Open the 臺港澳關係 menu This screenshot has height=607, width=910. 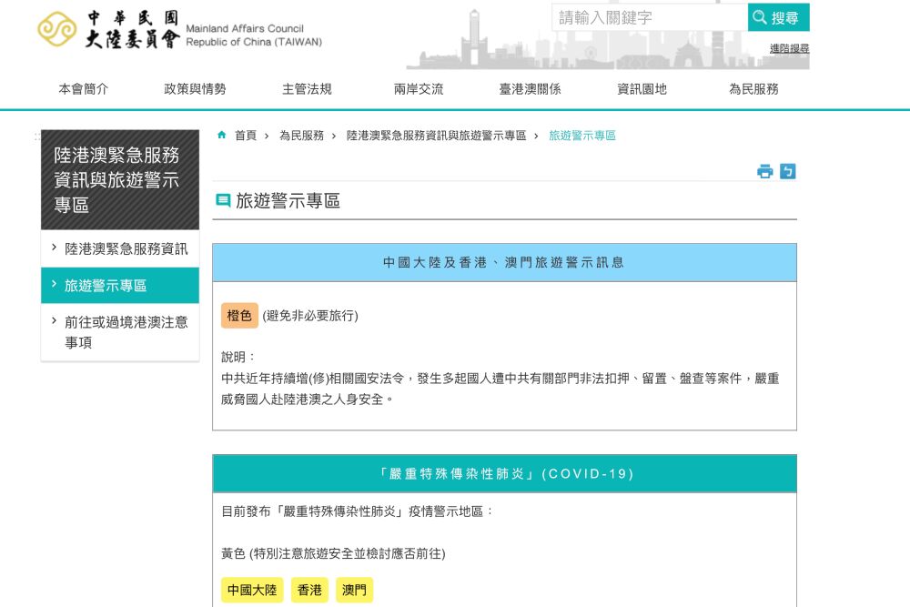(530, 89)
